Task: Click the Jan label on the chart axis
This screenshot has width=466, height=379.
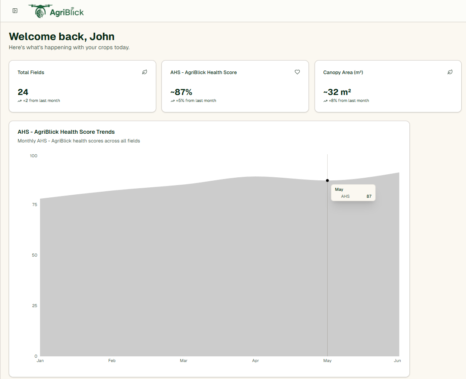Action: 40,361
